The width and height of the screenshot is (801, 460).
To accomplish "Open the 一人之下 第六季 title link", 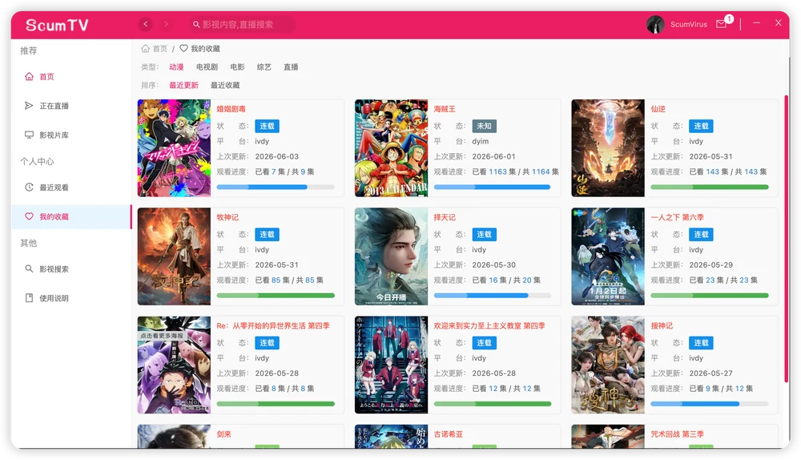I will tap(678, 217).
